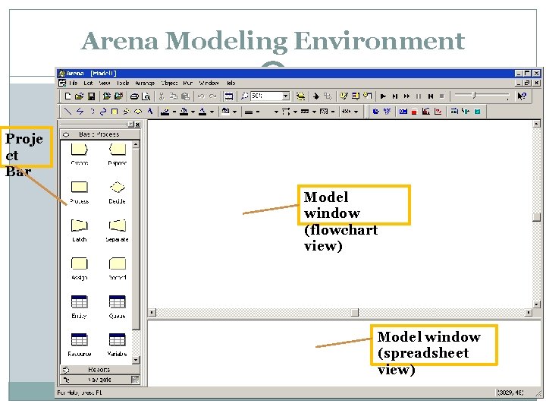Image resolution: width=546 pixels, height=410 pixels.
Task: Click the Template Detach icon
Action: pyautogui.click(x=119, y=96)
